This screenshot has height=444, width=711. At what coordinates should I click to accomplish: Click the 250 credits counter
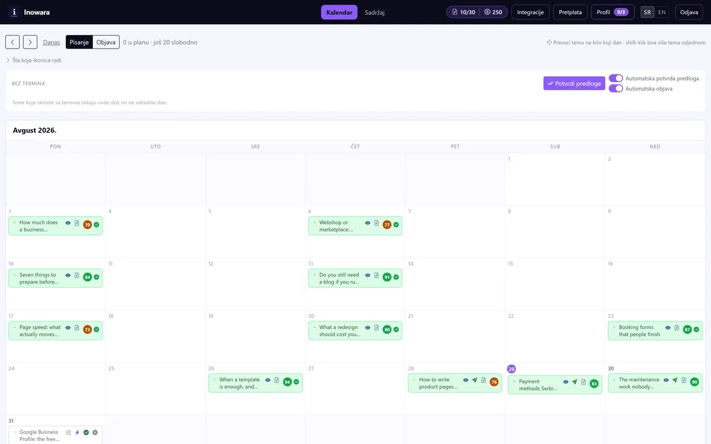click(x=493, y=12)
